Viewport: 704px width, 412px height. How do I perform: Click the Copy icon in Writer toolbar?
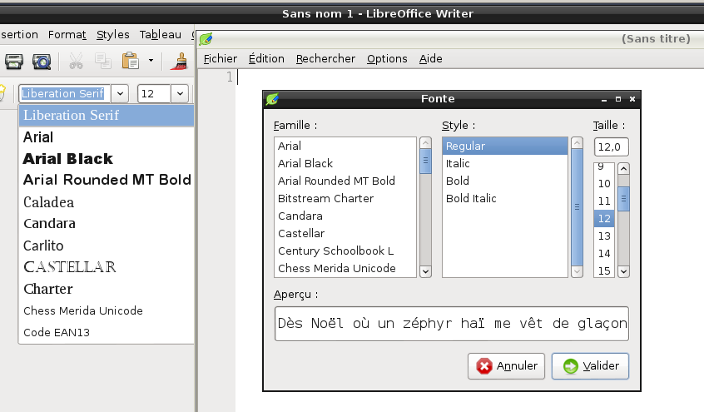103,61
